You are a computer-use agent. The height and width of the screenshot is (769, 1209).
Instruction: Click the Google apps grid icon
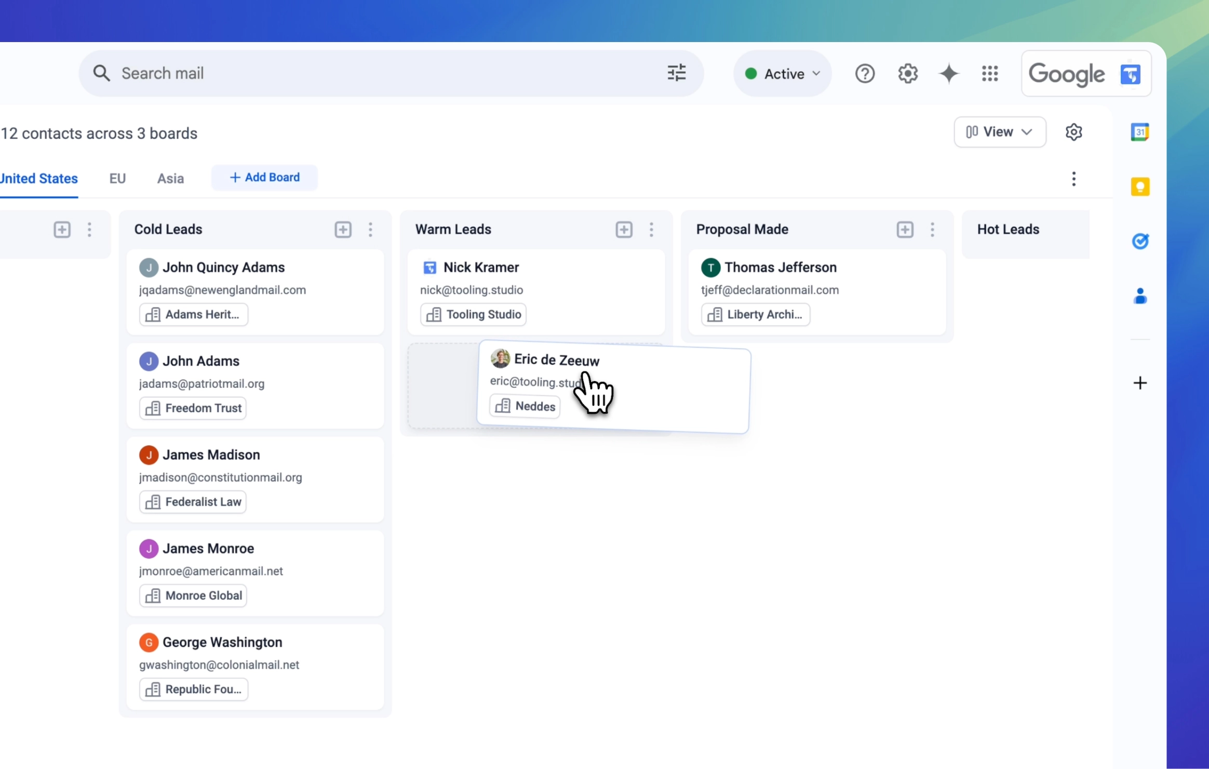989,73
